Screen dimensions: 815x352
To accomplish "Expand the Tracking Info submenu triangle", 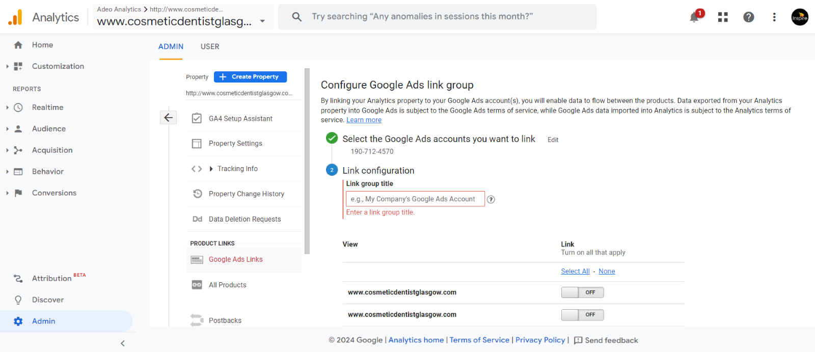I will (211, 169).
